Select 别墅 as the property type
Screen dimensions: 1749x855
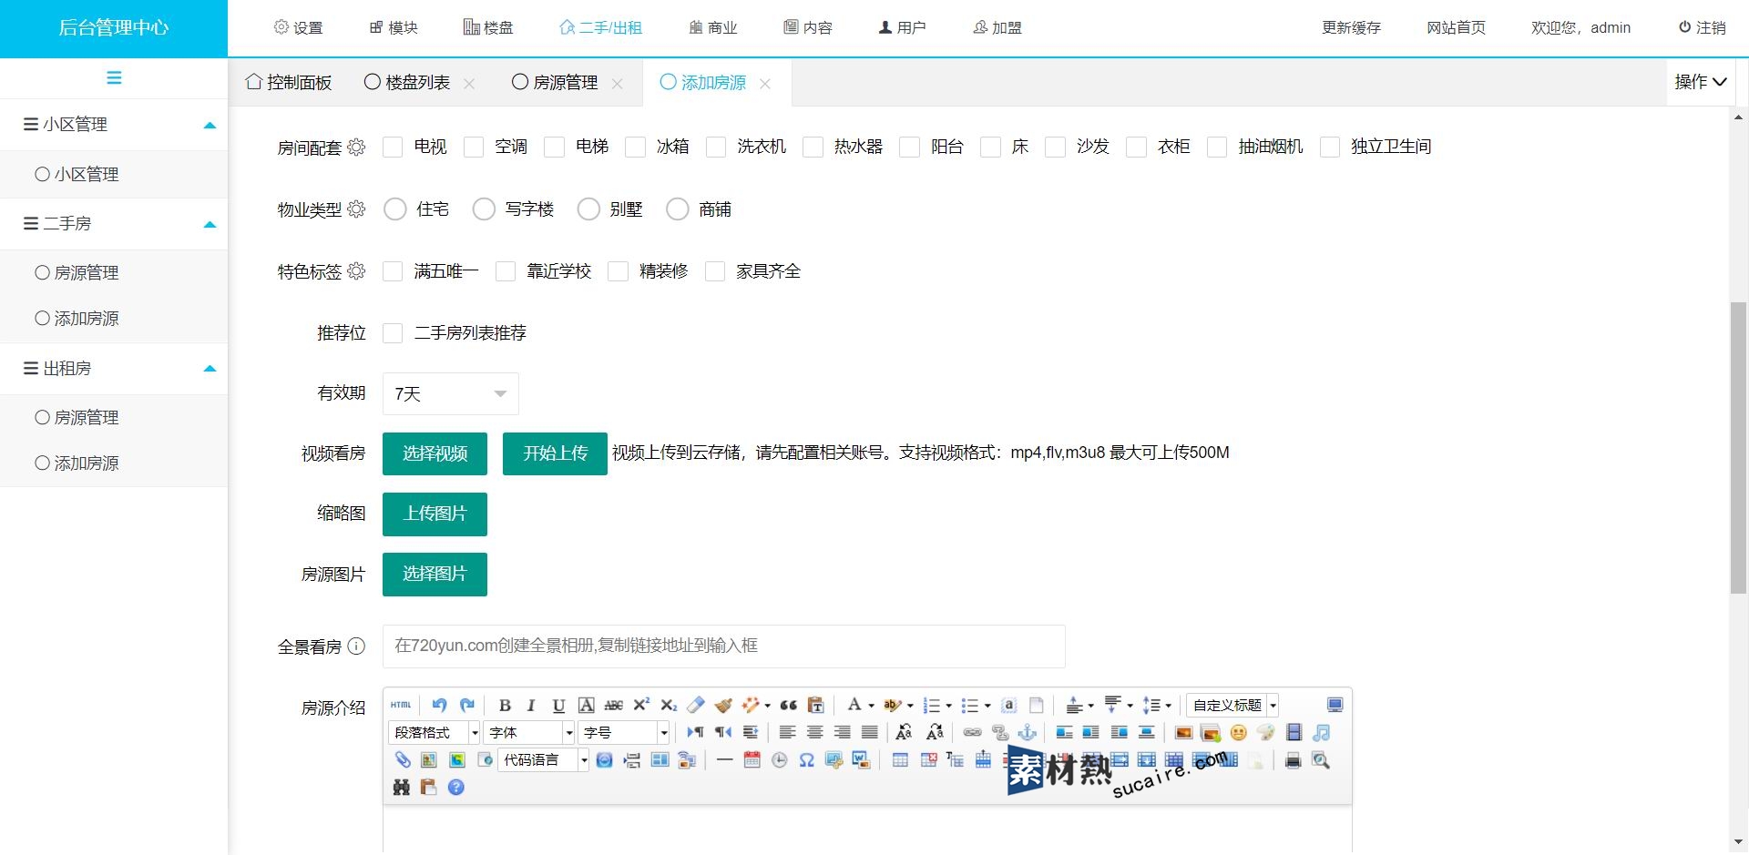pos(589,209)
